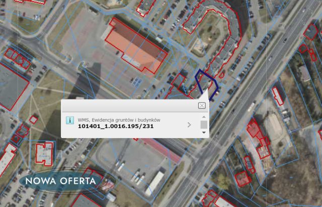Click the popup scrollbar down arrow
The width and height of the screenshot is (322, 207).
point(204,133)
